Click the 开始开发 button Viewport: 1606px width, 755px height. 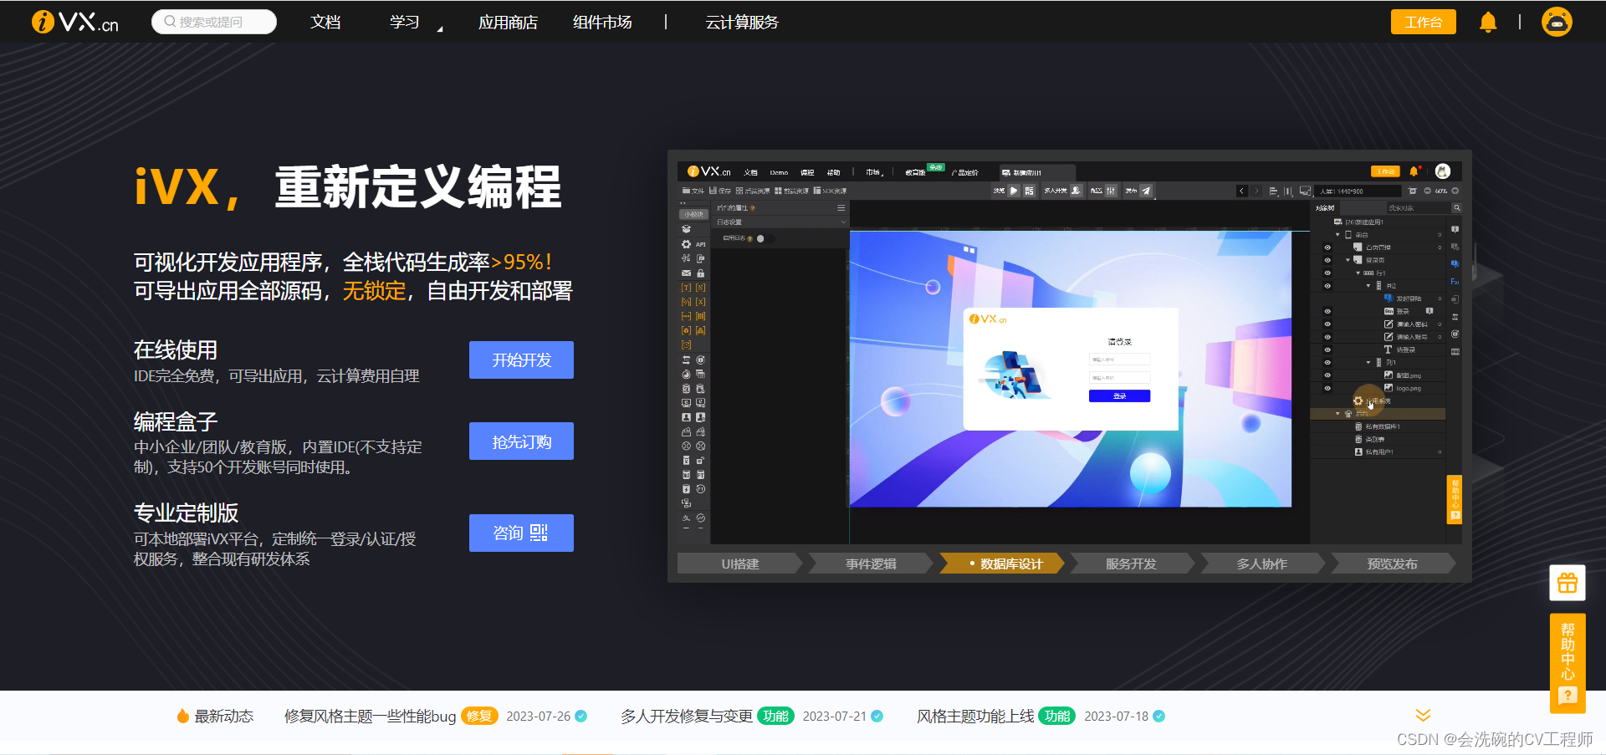tap(521, 360)
